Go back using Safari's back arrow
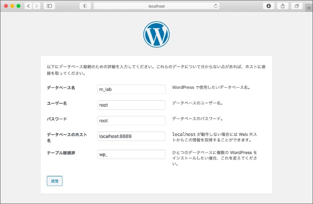 [28, 6]
